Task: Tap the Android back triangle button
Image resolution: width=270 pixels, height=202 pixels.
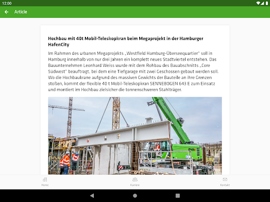Action: pyautogui.click(x=92, y=196)
